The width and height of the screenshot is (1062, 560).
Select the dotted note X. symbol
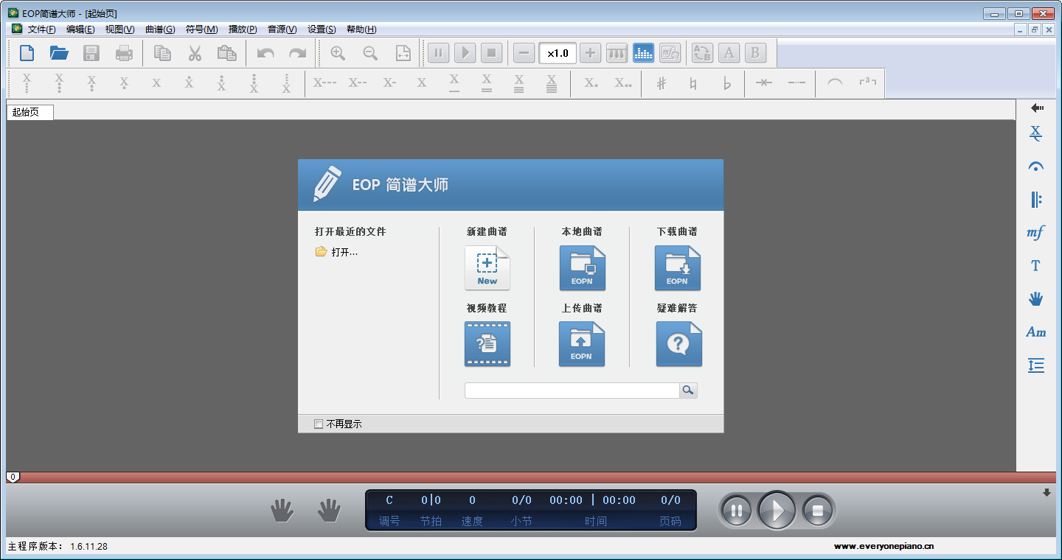[591, 83]
